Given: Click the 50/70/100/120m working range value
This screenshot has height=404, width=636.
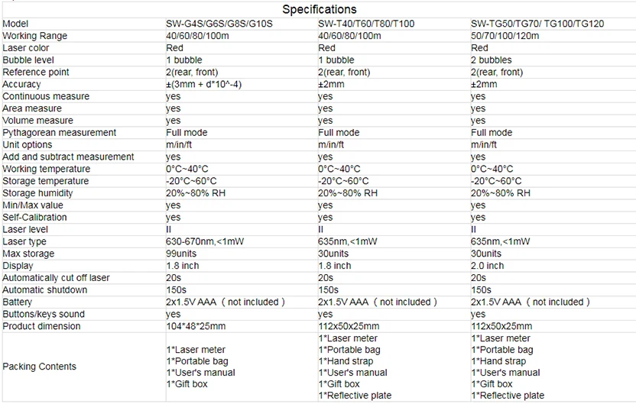Looking at the screenshot, I should (505, 36).
